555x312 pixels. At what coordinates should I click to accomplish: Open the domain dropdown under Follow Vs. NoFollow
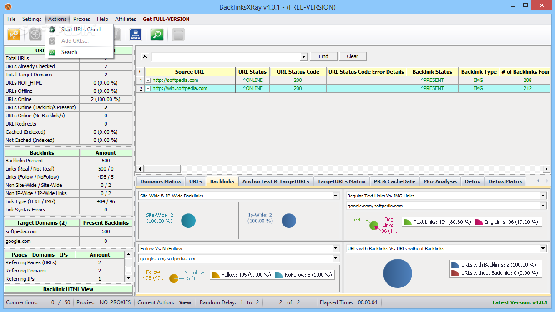[336, 258]
